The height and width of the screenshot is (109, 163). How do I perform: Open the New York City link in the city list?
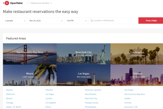91,98
